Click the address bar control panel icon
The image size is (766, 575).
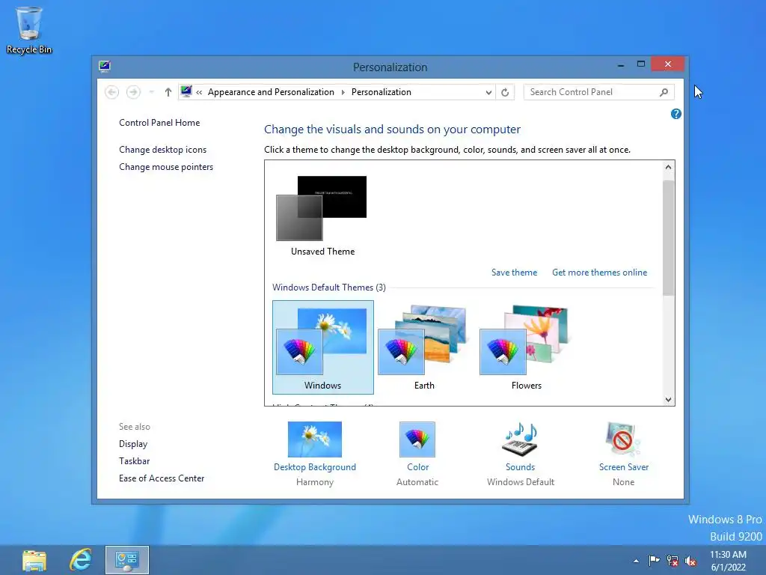click(x=186, y=91)
